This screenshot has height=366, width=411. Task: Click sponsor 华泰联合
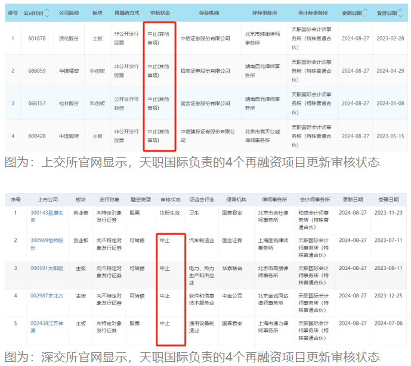click(232, 268)
